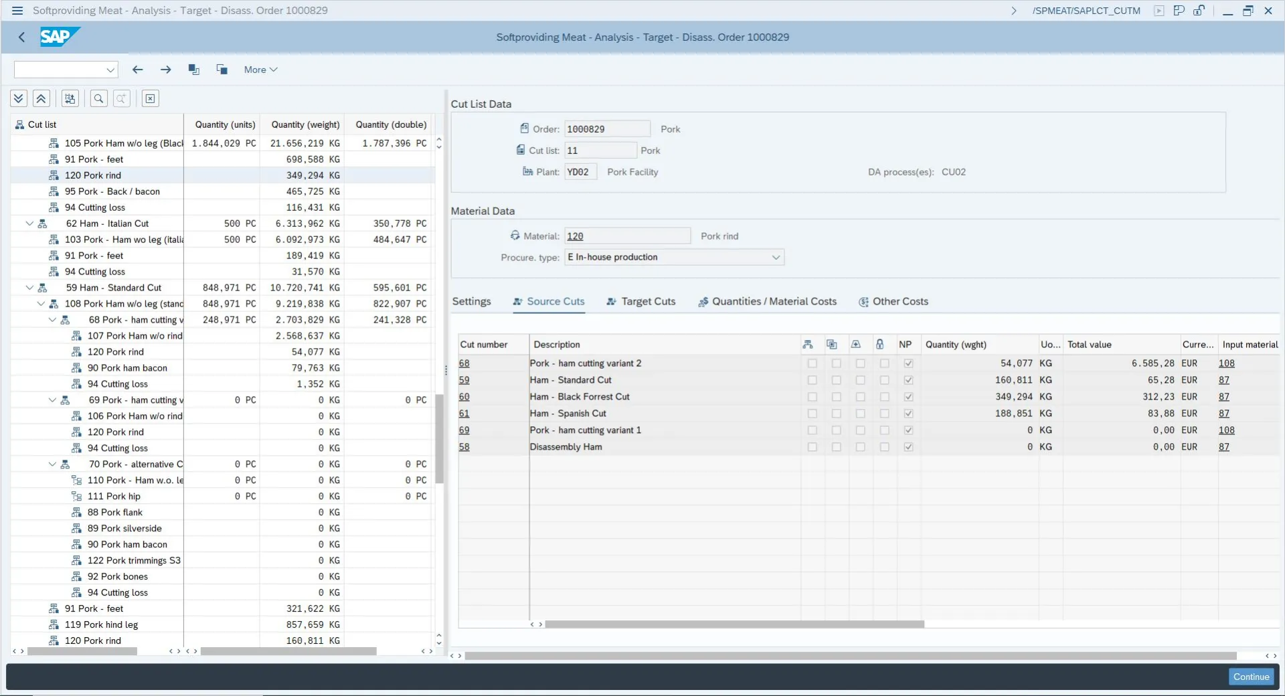Tick padlock-column checkbox for Ham - Standard Cut
1285x696 pixels.
point(884,380)
